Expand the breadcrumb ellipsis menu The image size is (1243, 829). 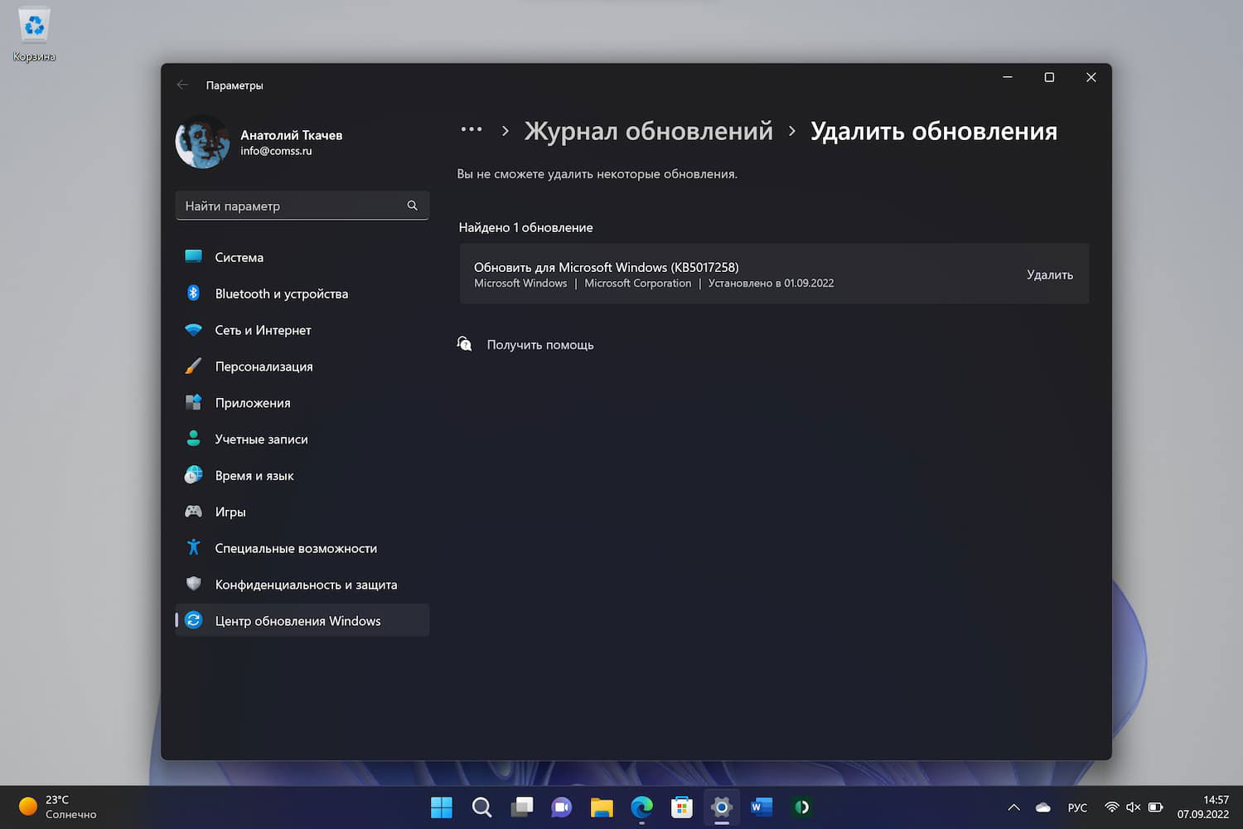pos(472,129)
